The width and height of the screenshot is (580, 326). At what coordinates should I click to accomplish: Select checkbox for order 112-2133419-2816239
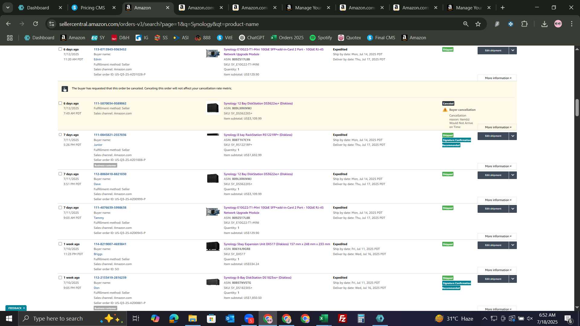(60, 277)
